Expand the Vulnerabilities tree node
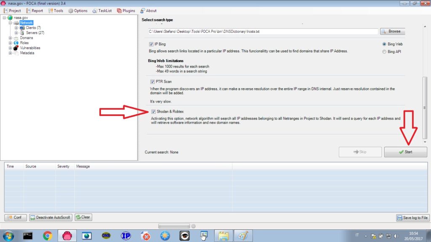Viewport: 431px width, 242px height. [10, 48]
